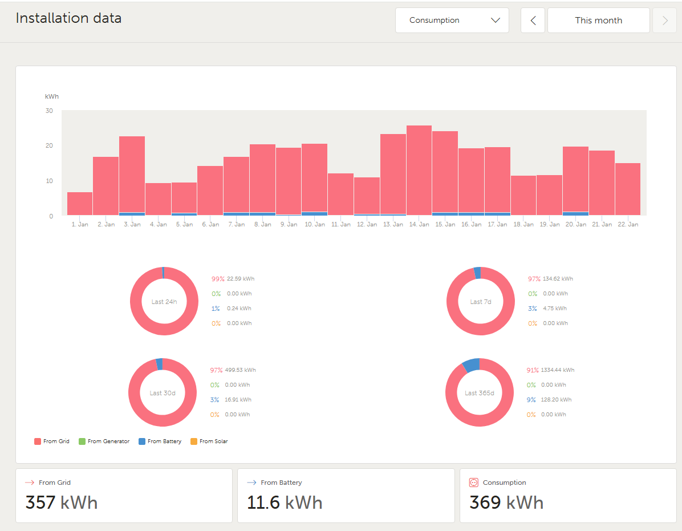682x531 pixels.
Task: Click the Consumption dropdown chevron arrow
Action: (495, 20)
